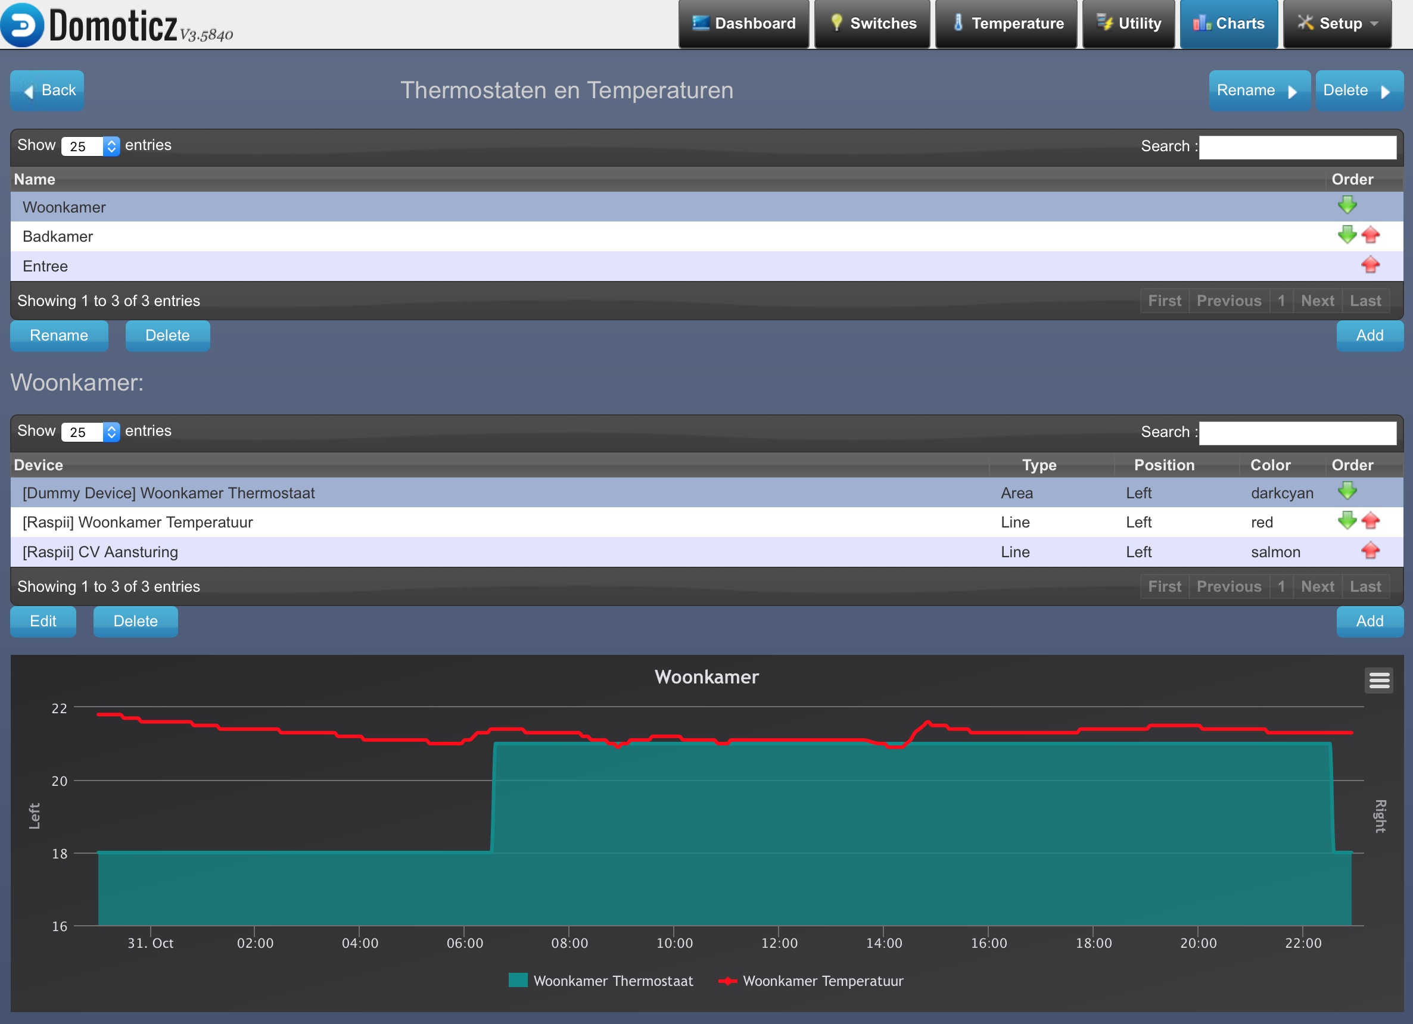Delete the selected chart below the table

(x=167, y=336)
